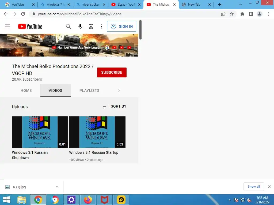Click the Chrome taskbar icon
This screenshot has width=274, height=205.
(x=38, y=200)
